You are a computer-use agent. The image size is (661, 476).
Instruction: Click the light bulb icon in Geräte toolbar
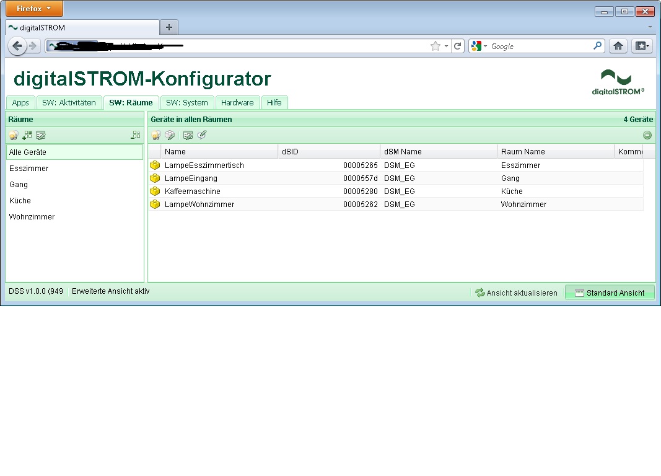pos(156,135)
